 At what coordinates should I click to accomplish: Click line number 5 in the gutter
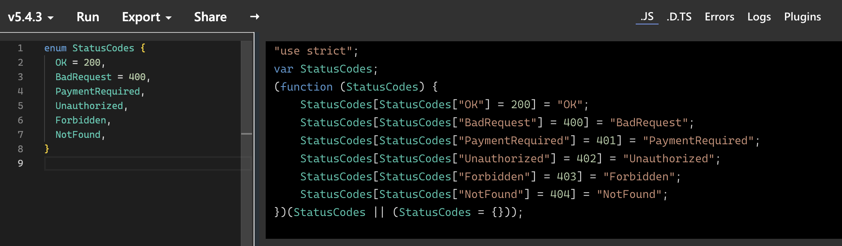[20, 106]
